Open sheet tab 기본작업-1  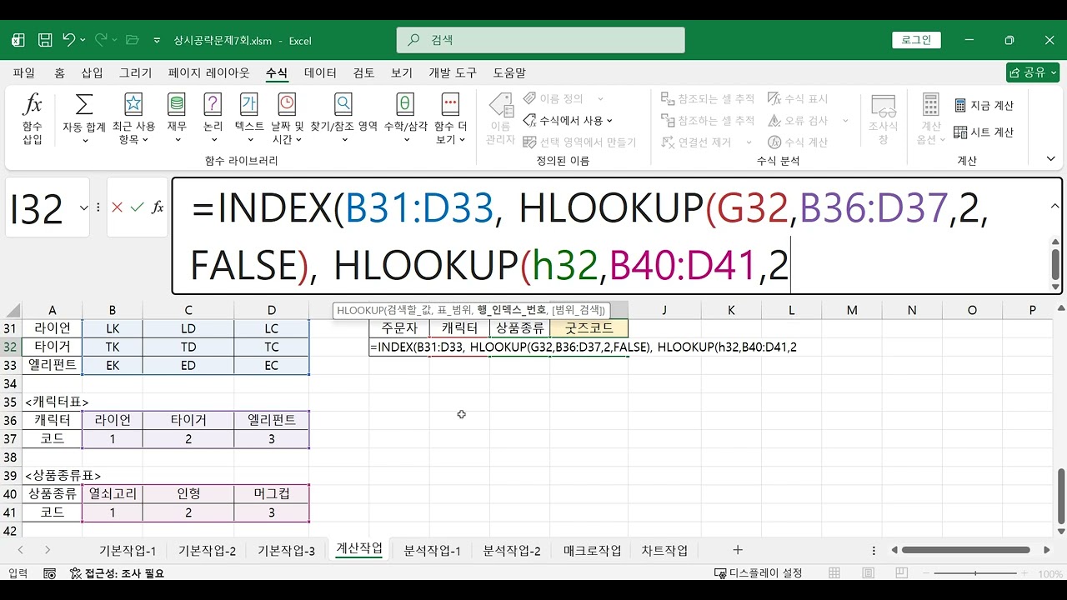coord(128,550)
